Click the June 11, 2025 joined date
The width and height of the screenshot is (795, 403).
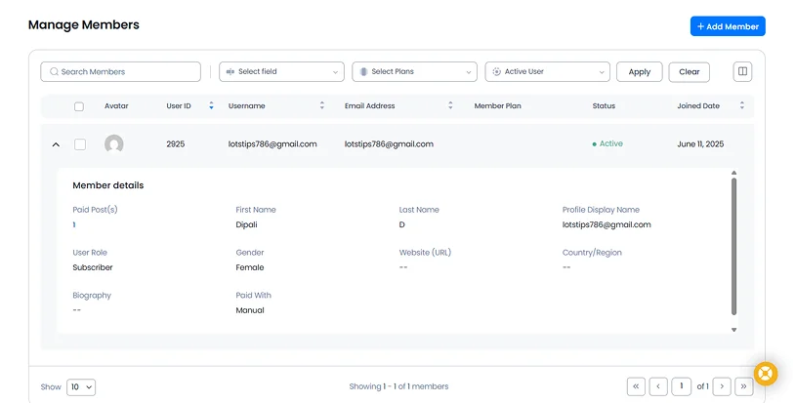(x=700, y=144)
